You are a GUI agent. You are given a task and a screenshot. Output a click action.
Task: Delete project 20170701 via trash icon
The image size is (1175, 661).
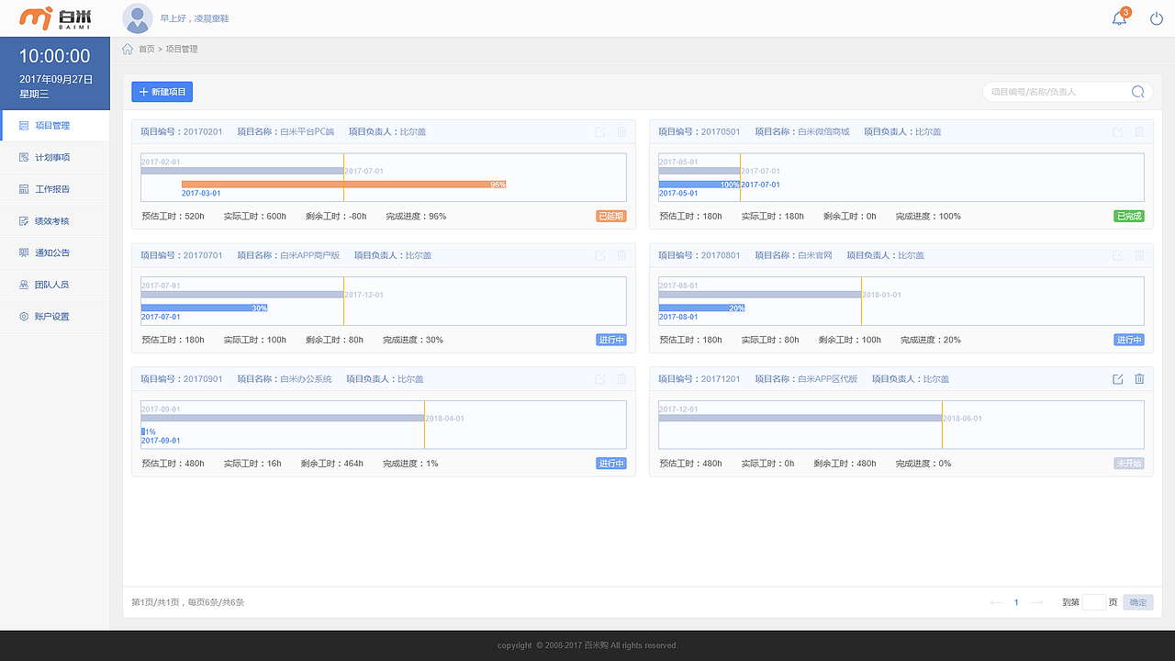pyautogui.click(x=621, y=255)
